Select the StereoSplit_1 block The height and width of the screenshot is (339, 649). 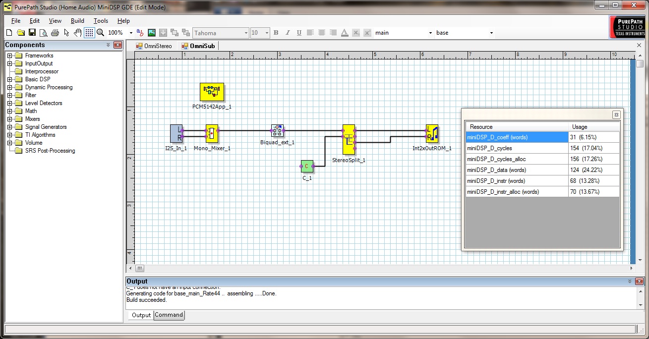tap(349, 139)
